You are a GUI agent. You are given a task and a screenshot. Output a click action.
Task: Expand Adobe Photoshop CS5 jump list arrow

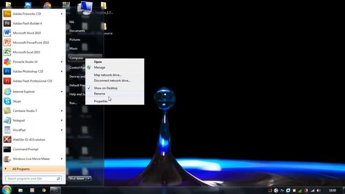click(61, 71)
